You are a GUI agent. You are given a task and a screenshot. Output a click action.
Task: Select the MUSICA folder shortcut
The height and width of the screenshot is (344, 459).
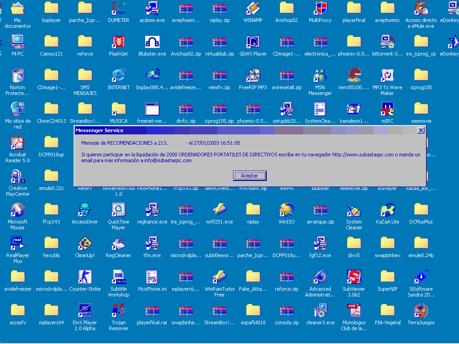click(118, 109)
